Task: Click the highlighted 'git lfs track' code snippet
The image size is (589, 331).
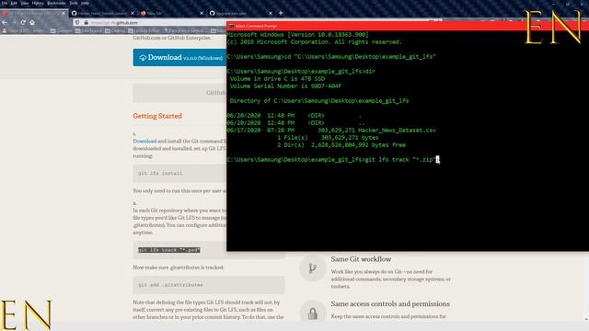Action: tap(169, 250)
